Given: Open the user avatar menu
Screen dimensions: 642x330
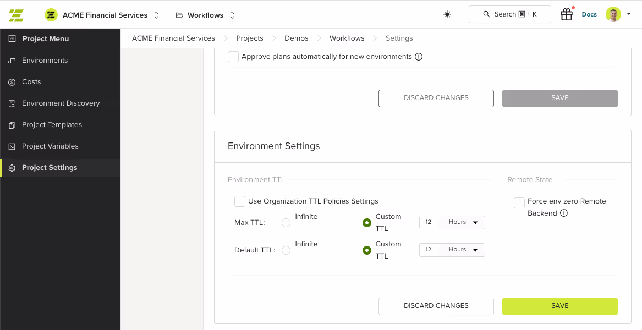Looking at the screenshot, I should (x=613, y=14).
